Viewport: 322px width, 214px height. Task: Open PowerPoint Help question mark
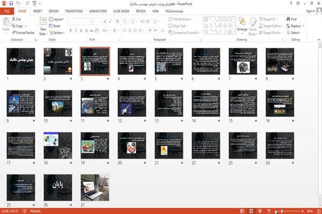pyautogui.click(x=291, y=4)
